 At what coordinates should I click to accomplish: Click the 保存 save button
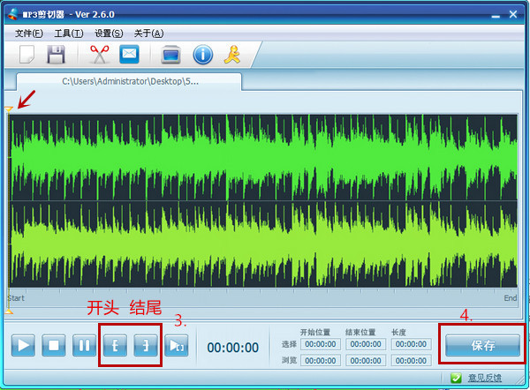482,346
